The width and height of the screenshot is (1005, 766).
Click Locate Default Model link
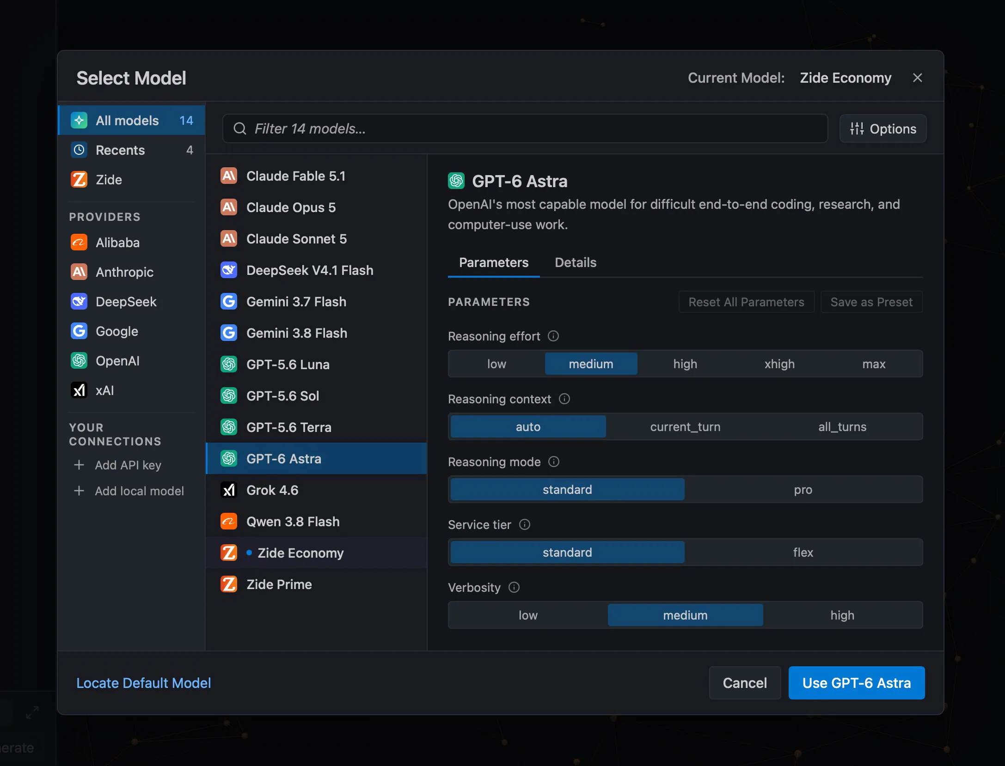point(143,683)
